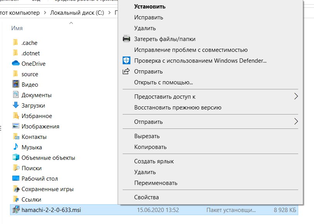314x224 pixels.
Task: Select Создать ярлык
Action: (x=210, y=162)
